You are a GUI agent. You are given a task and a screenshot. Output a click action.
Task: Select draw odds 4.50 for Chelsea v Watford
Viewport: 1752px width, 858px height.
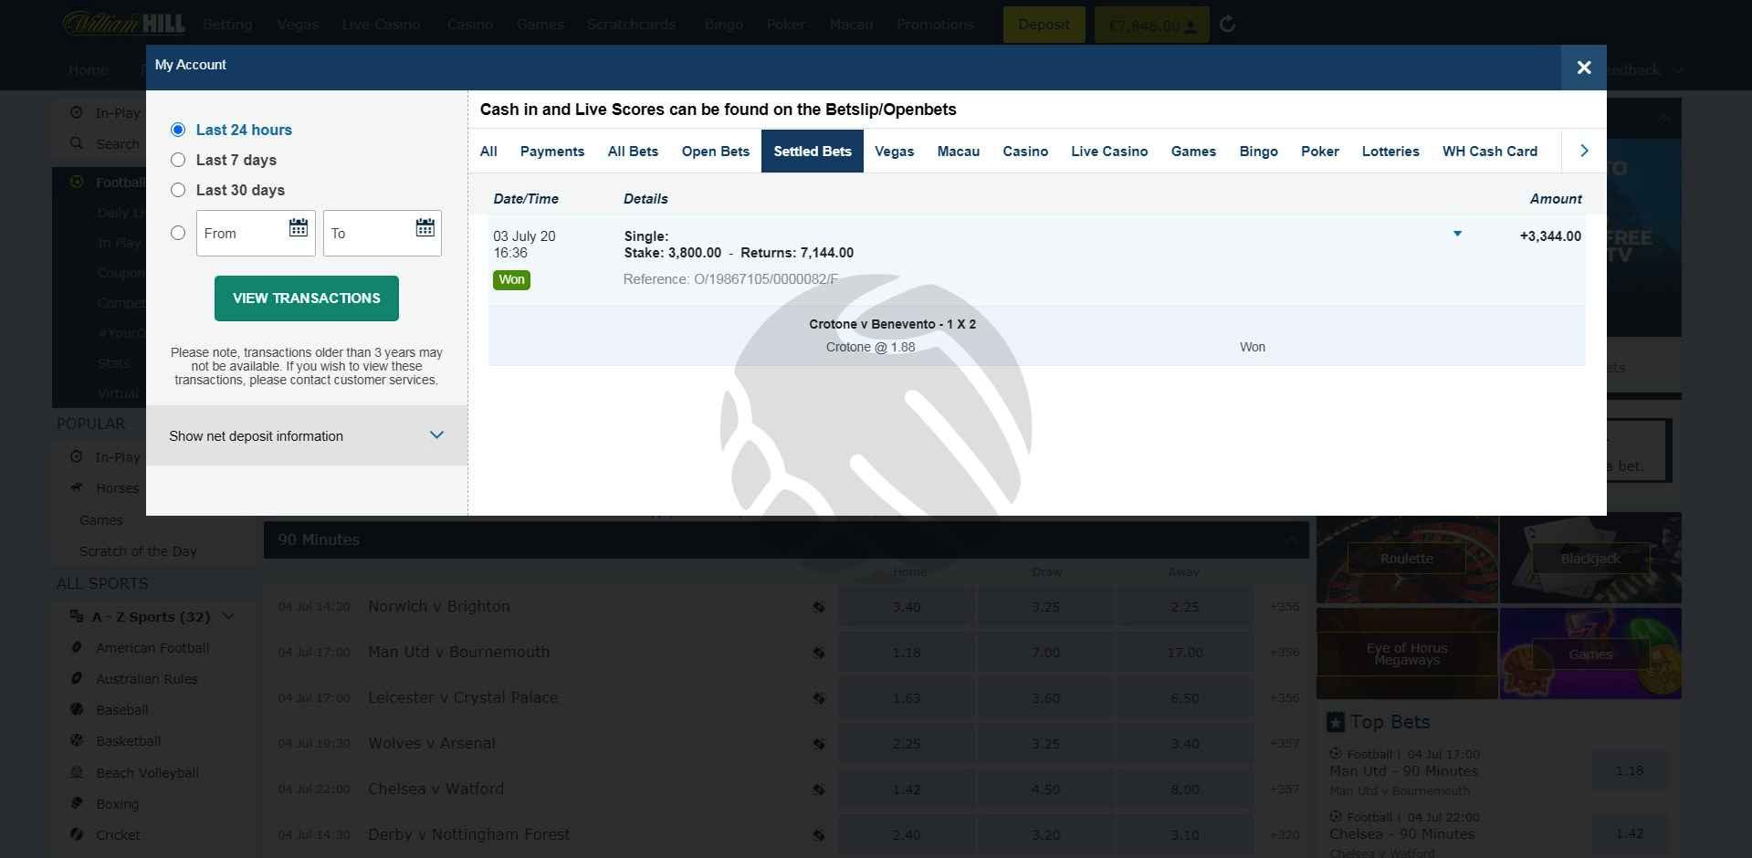[1045, 790]
